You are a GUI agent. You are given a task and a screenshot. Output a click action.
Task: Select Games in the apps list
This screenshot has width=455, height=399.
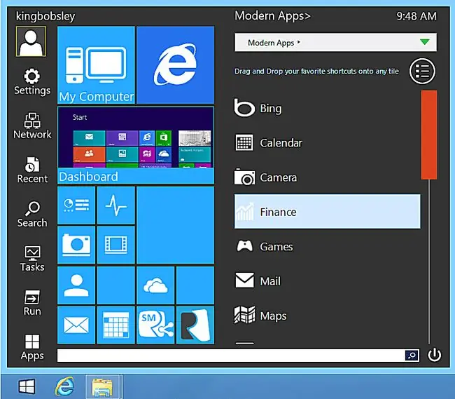pos(327,246)
